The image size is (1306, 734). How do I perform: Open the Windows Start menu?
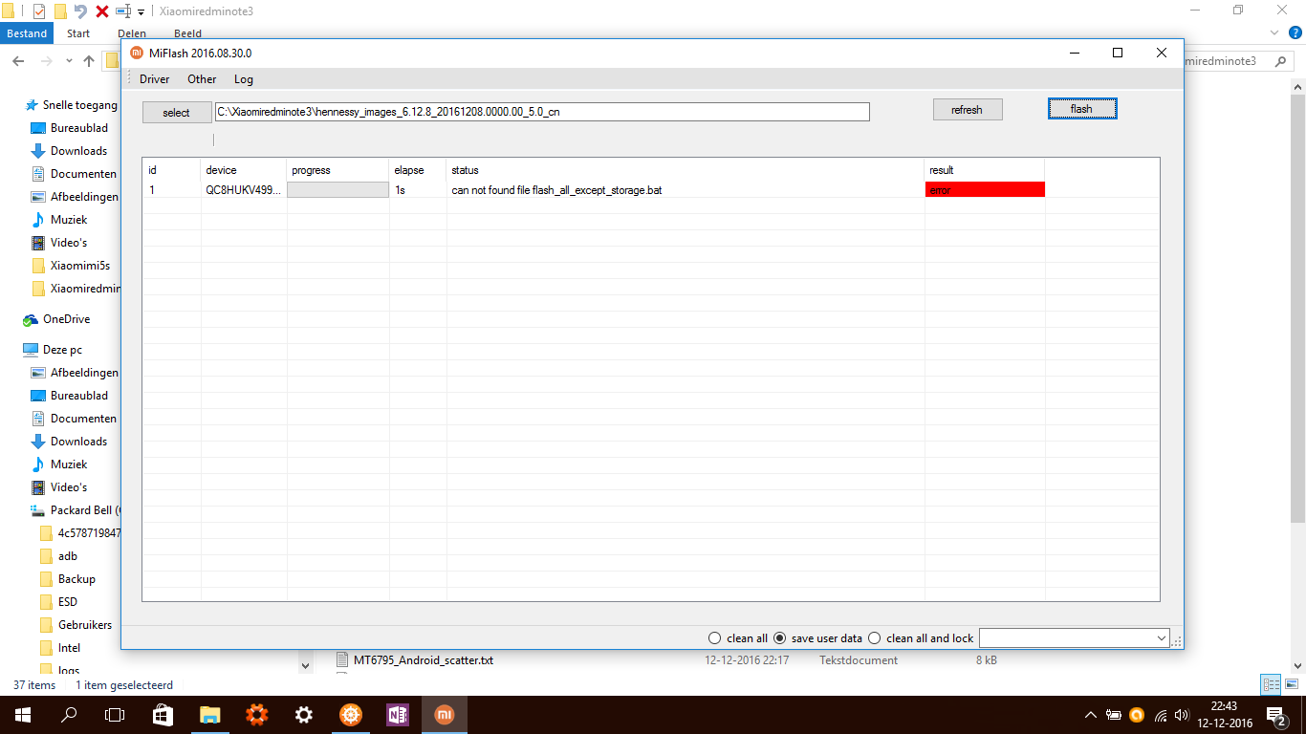[x=23, y=715]
